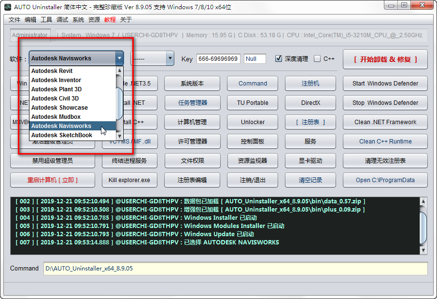Select Autodesk Revit from the list
Viewport: 437px width, 299px height.
pyautogui.click(x=72, y=71)
